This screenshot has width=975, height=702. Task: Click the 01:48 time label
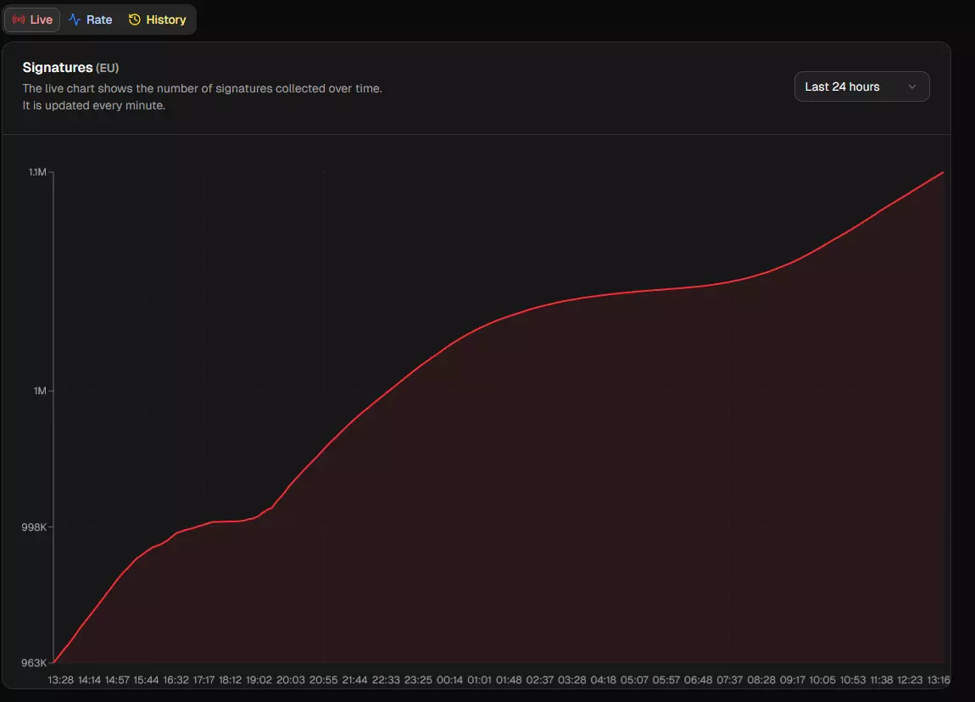click(509, 680)
